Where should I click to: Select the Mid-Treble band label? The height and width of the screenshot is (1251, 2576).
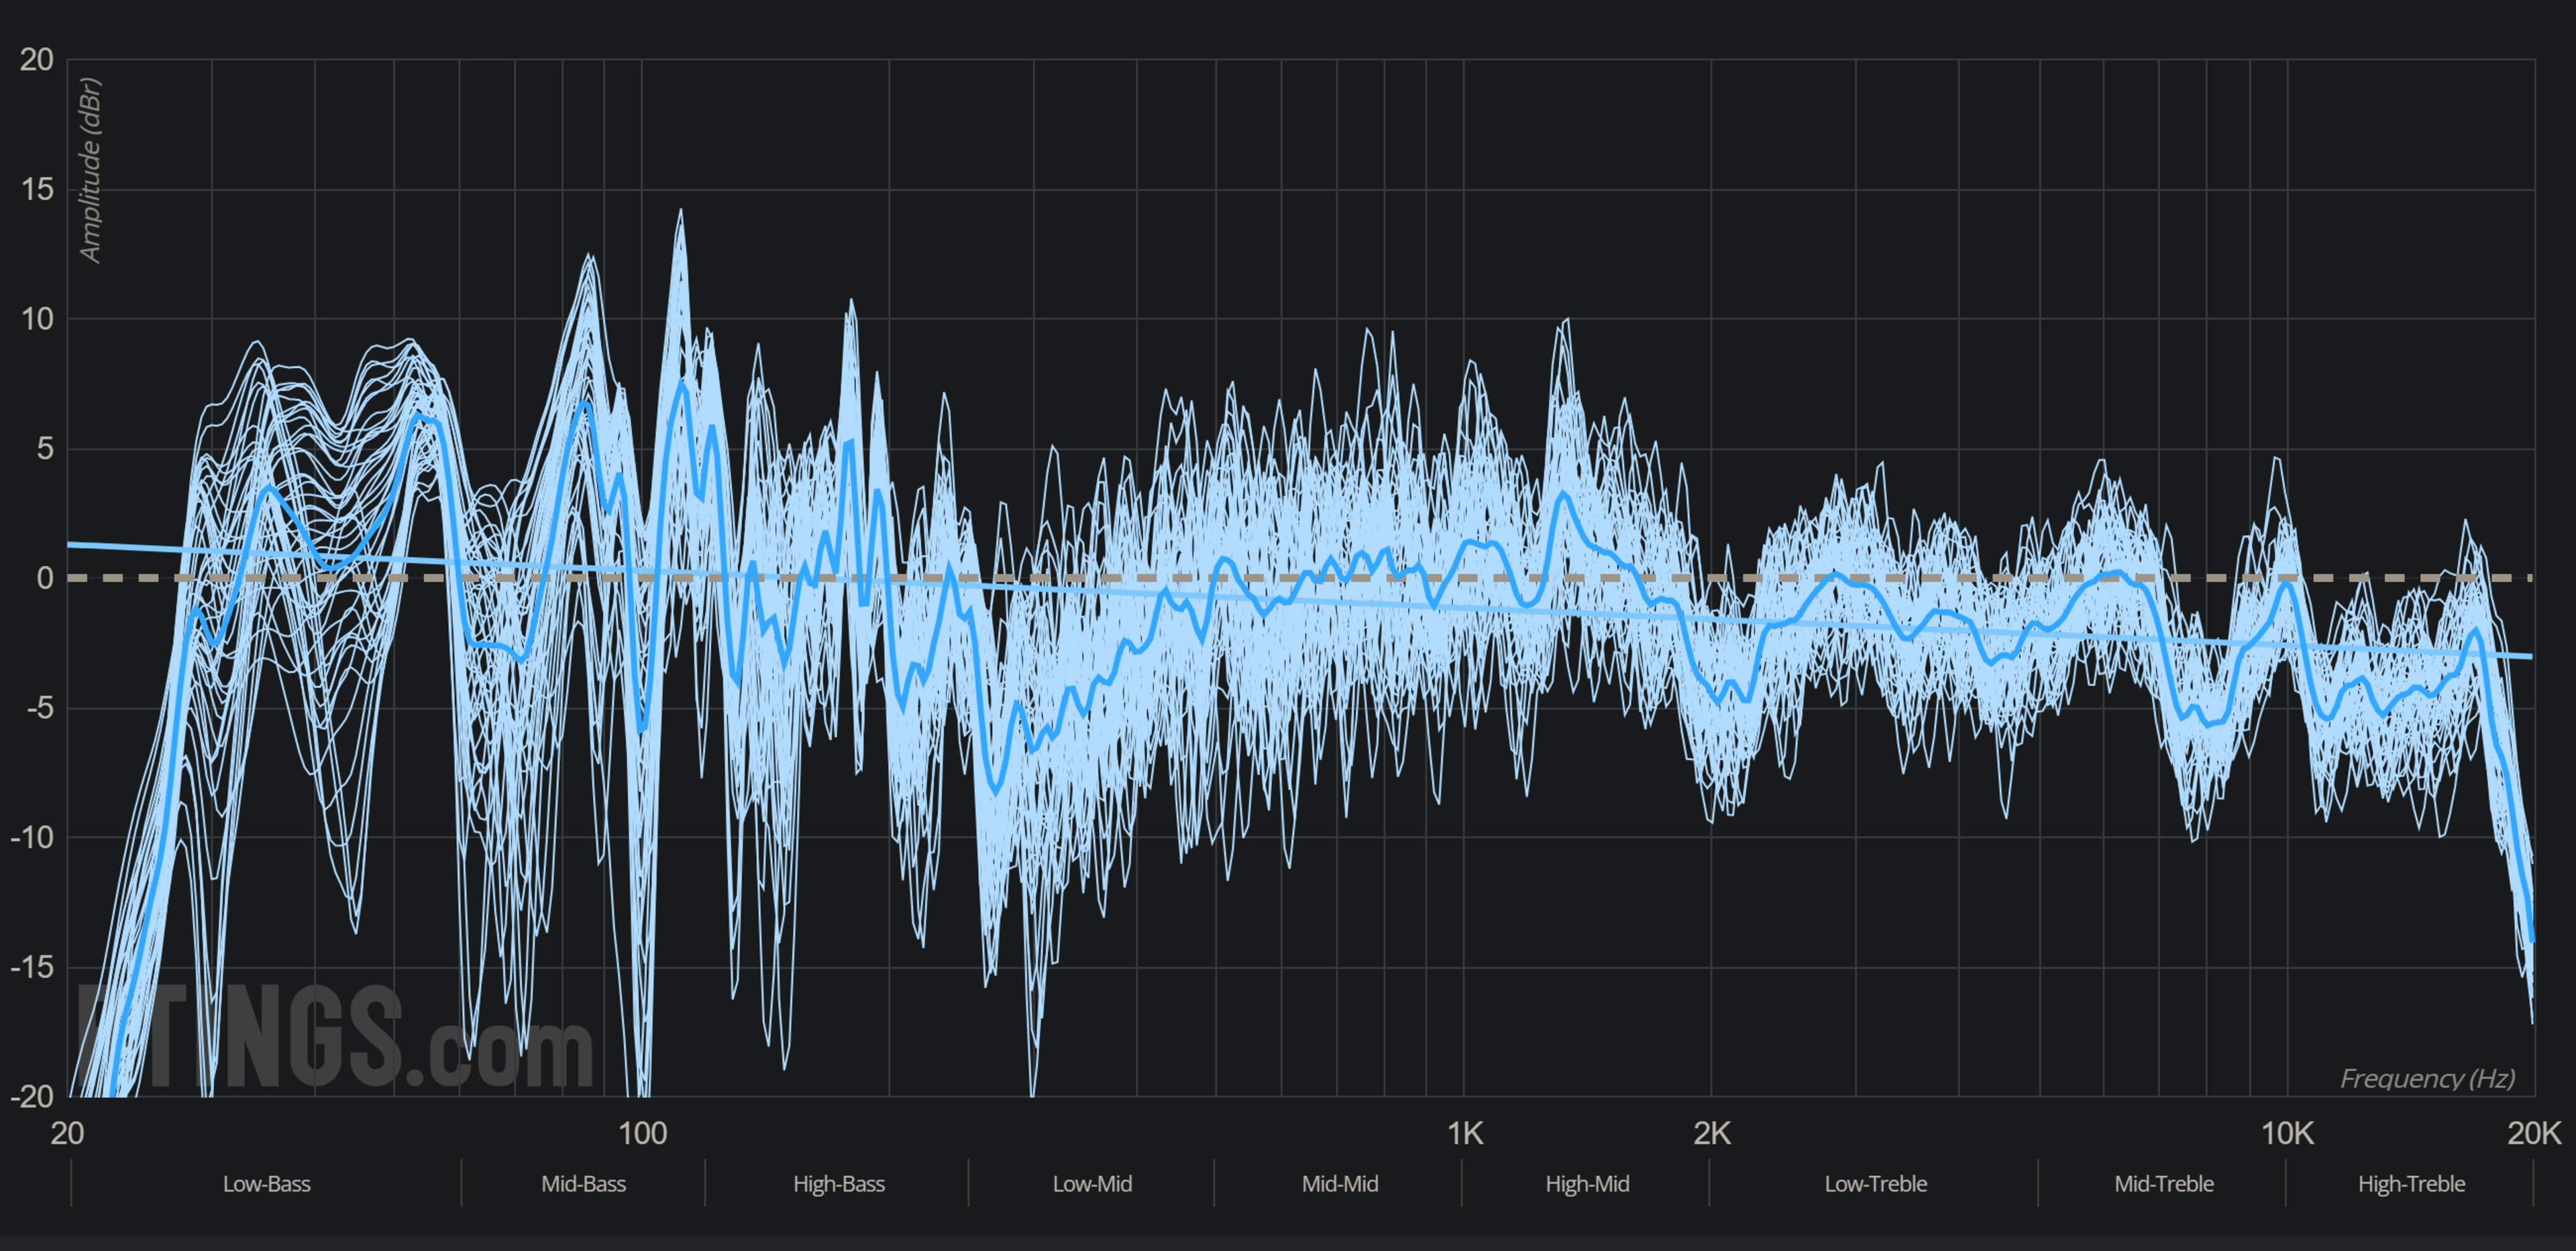pyautogui.click(x=2163, y=1184)
